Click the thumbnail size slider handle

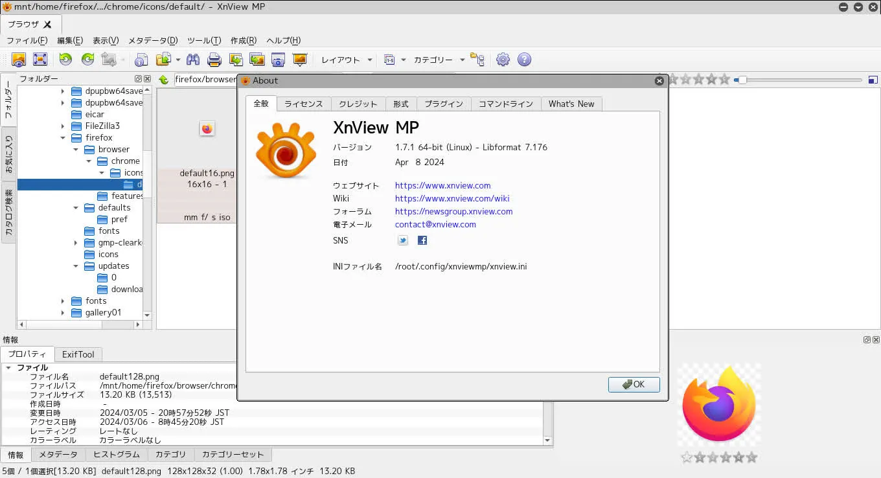pyautogui.click(x=742, y=80)
